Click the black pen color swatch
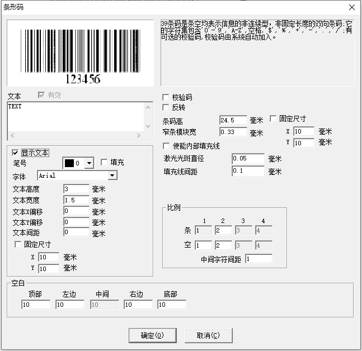This screenshot has width=362, height=351. pyautogui.click(x=69, y=163)
